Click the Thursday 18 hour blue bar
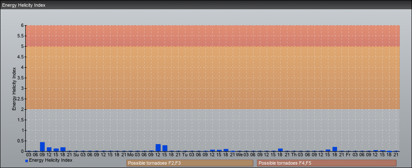The image size is (412, 168). click(x=334, y=149)
